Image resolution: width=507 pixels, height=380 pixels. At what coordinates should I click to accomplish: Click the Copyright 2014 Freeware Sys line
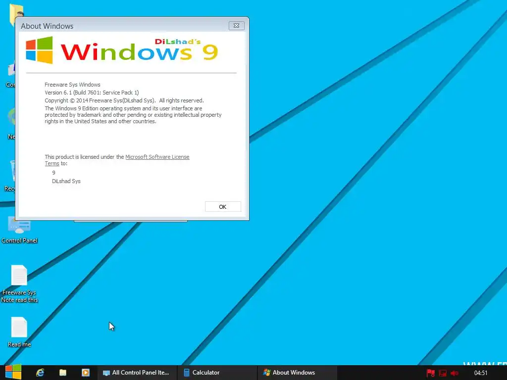(124, 100)
